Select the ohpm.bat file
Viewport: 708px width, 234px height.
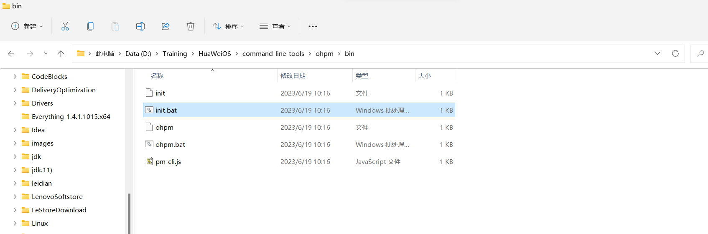[299, 144]
